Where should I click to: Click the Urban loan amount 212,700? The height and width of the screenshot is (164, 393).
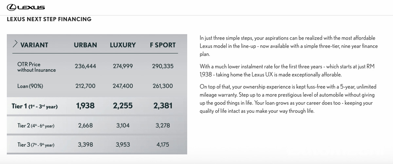[85, 86]
